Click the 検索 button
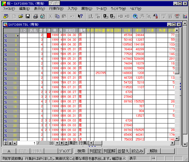Screen dimensions: 189x162 81,151
